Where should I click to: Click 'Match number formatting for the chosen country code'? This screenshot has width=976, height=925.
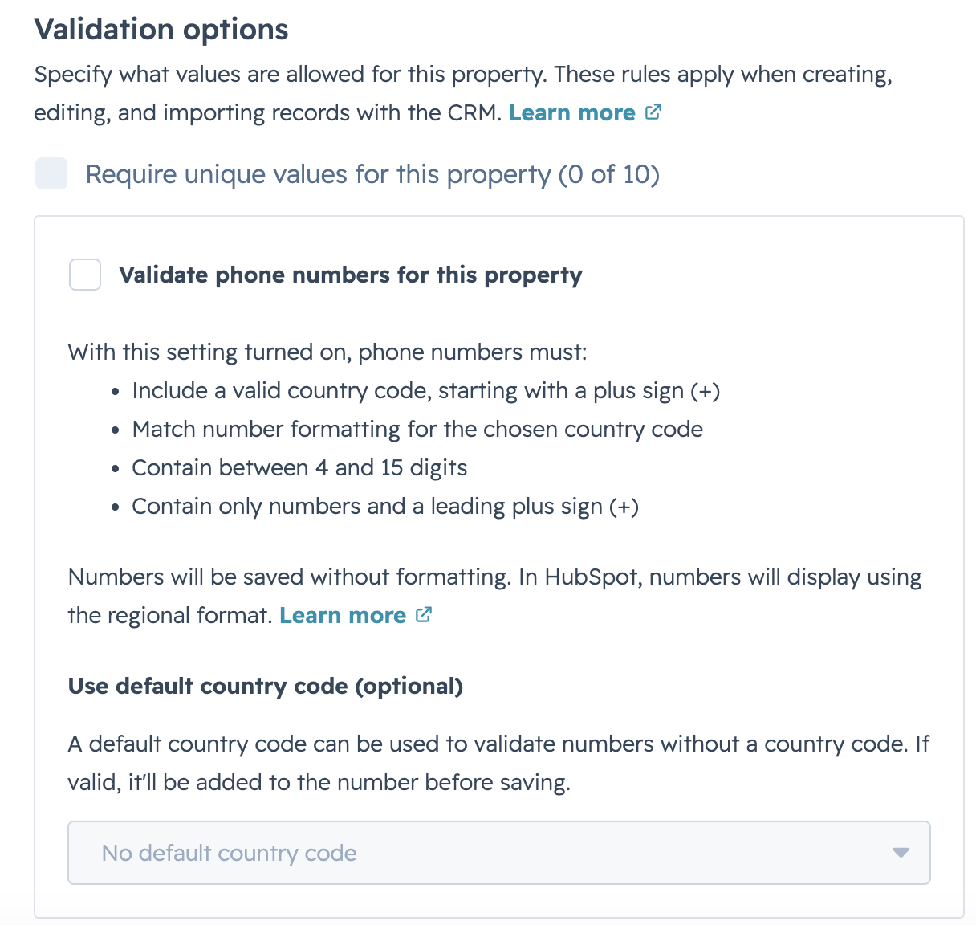[x=417, y=430]
